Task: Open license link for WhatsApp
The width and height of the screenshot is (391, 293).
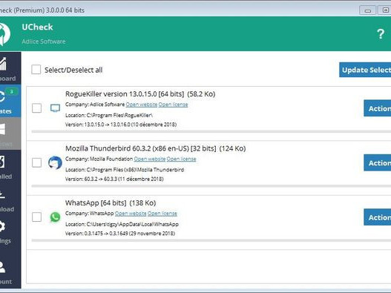Action: [x=162, y=214]
